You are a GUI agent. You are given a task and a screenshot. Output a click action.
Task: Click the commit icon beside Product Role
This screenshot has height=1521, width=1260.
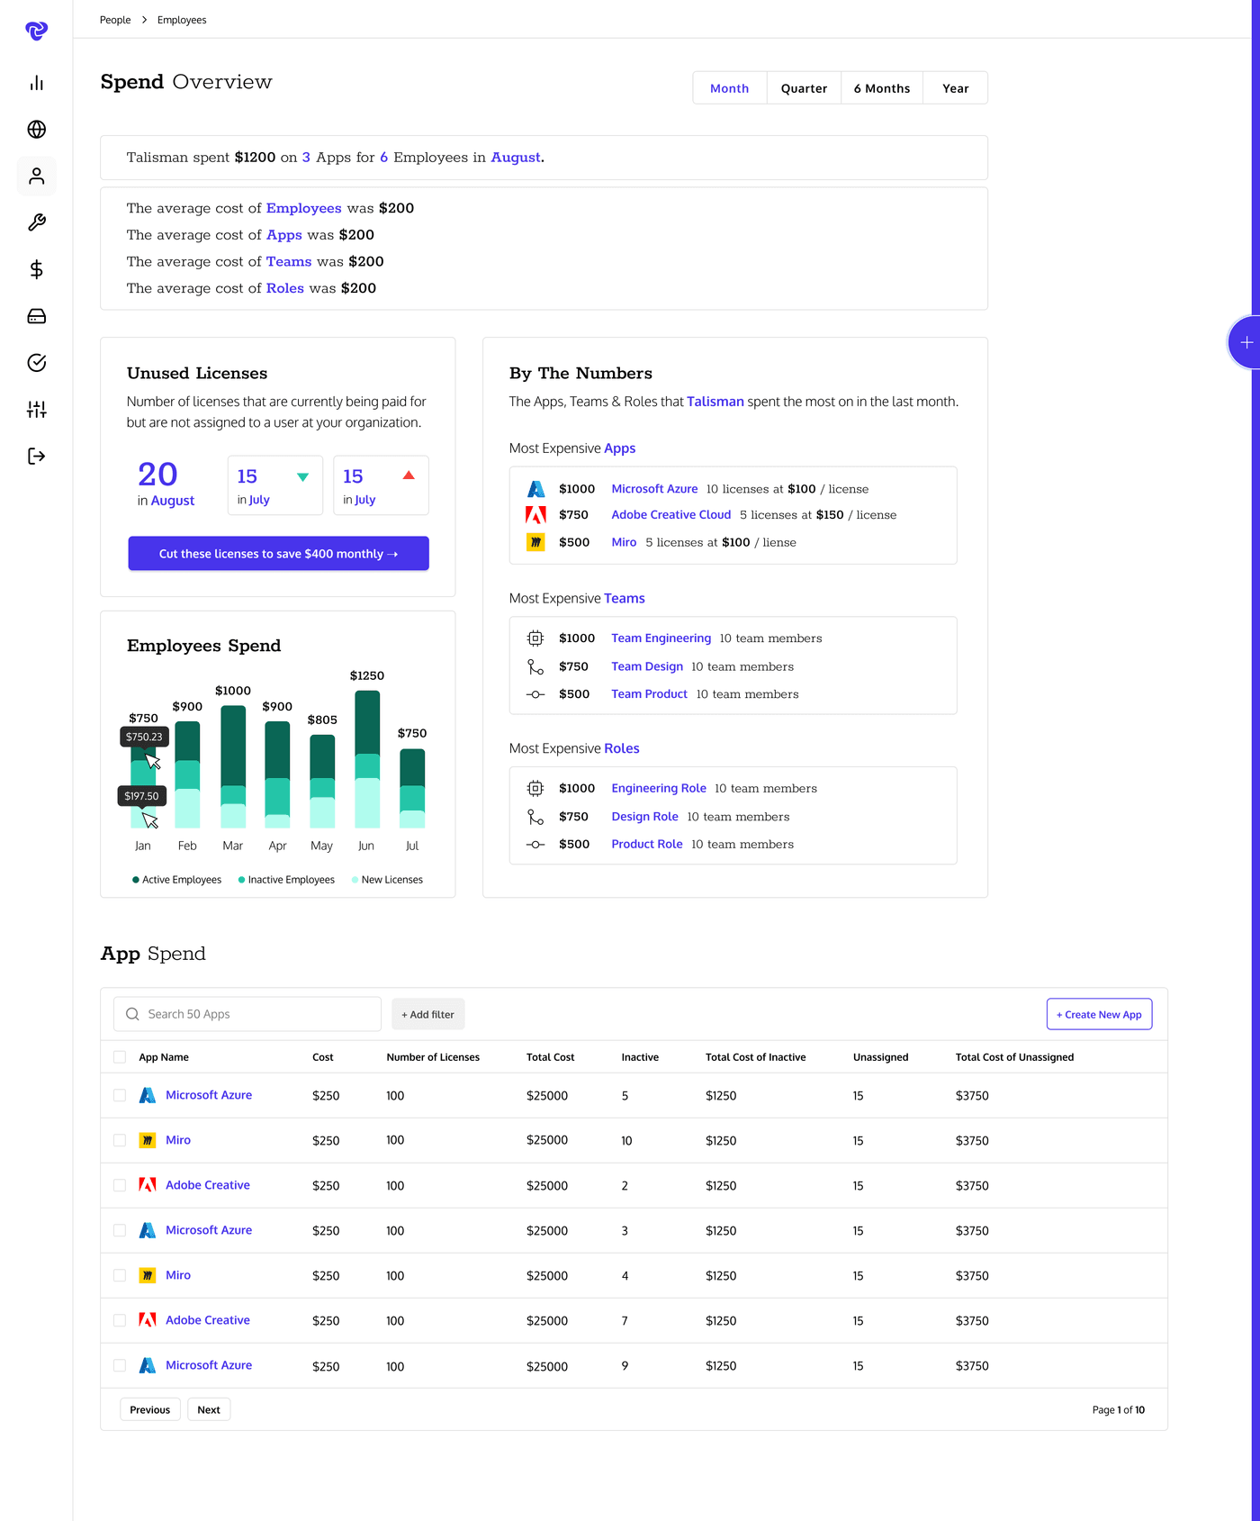tap(535, 845)
